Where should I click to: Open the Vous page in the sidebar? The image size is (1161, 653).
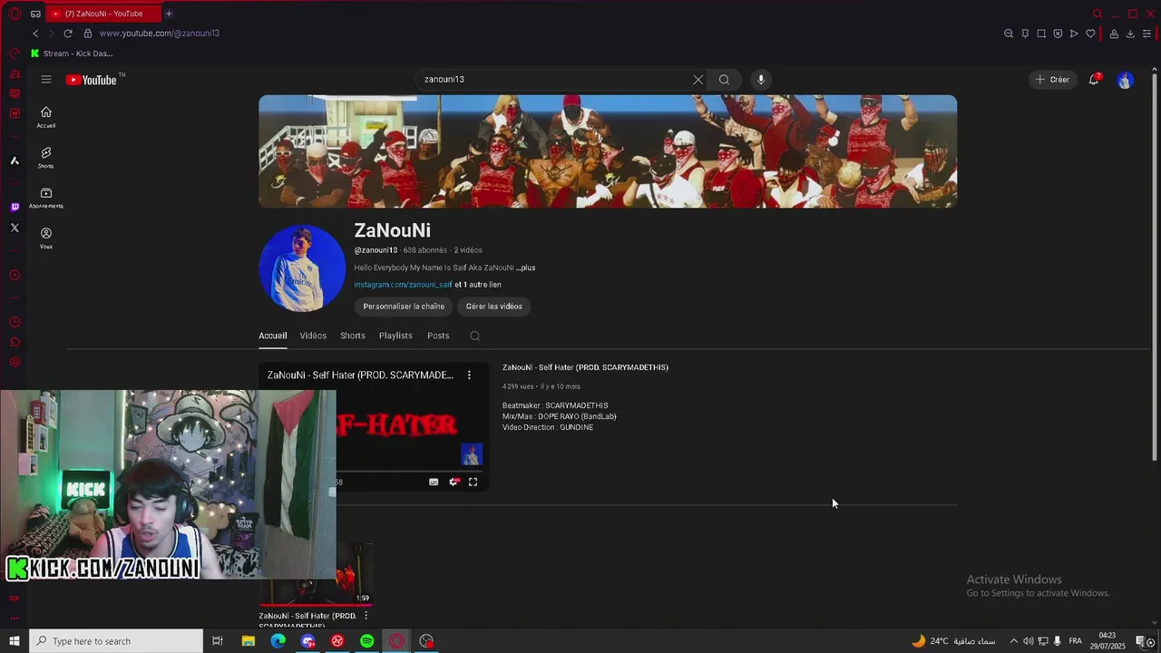tap(46, 239)
